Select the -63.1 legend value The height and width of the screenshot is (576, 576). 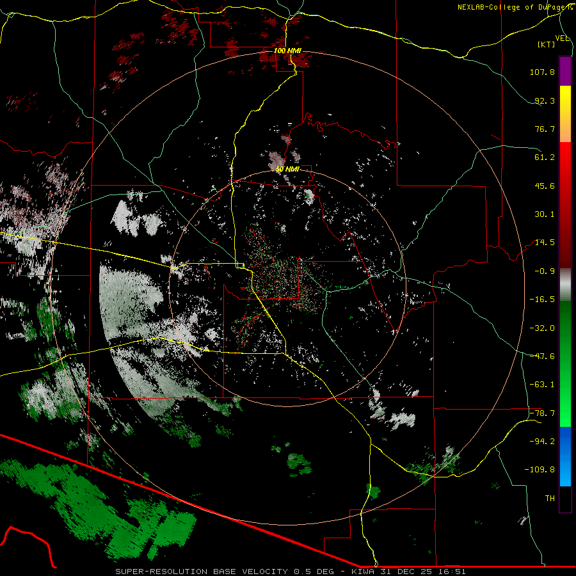[542, 385]
